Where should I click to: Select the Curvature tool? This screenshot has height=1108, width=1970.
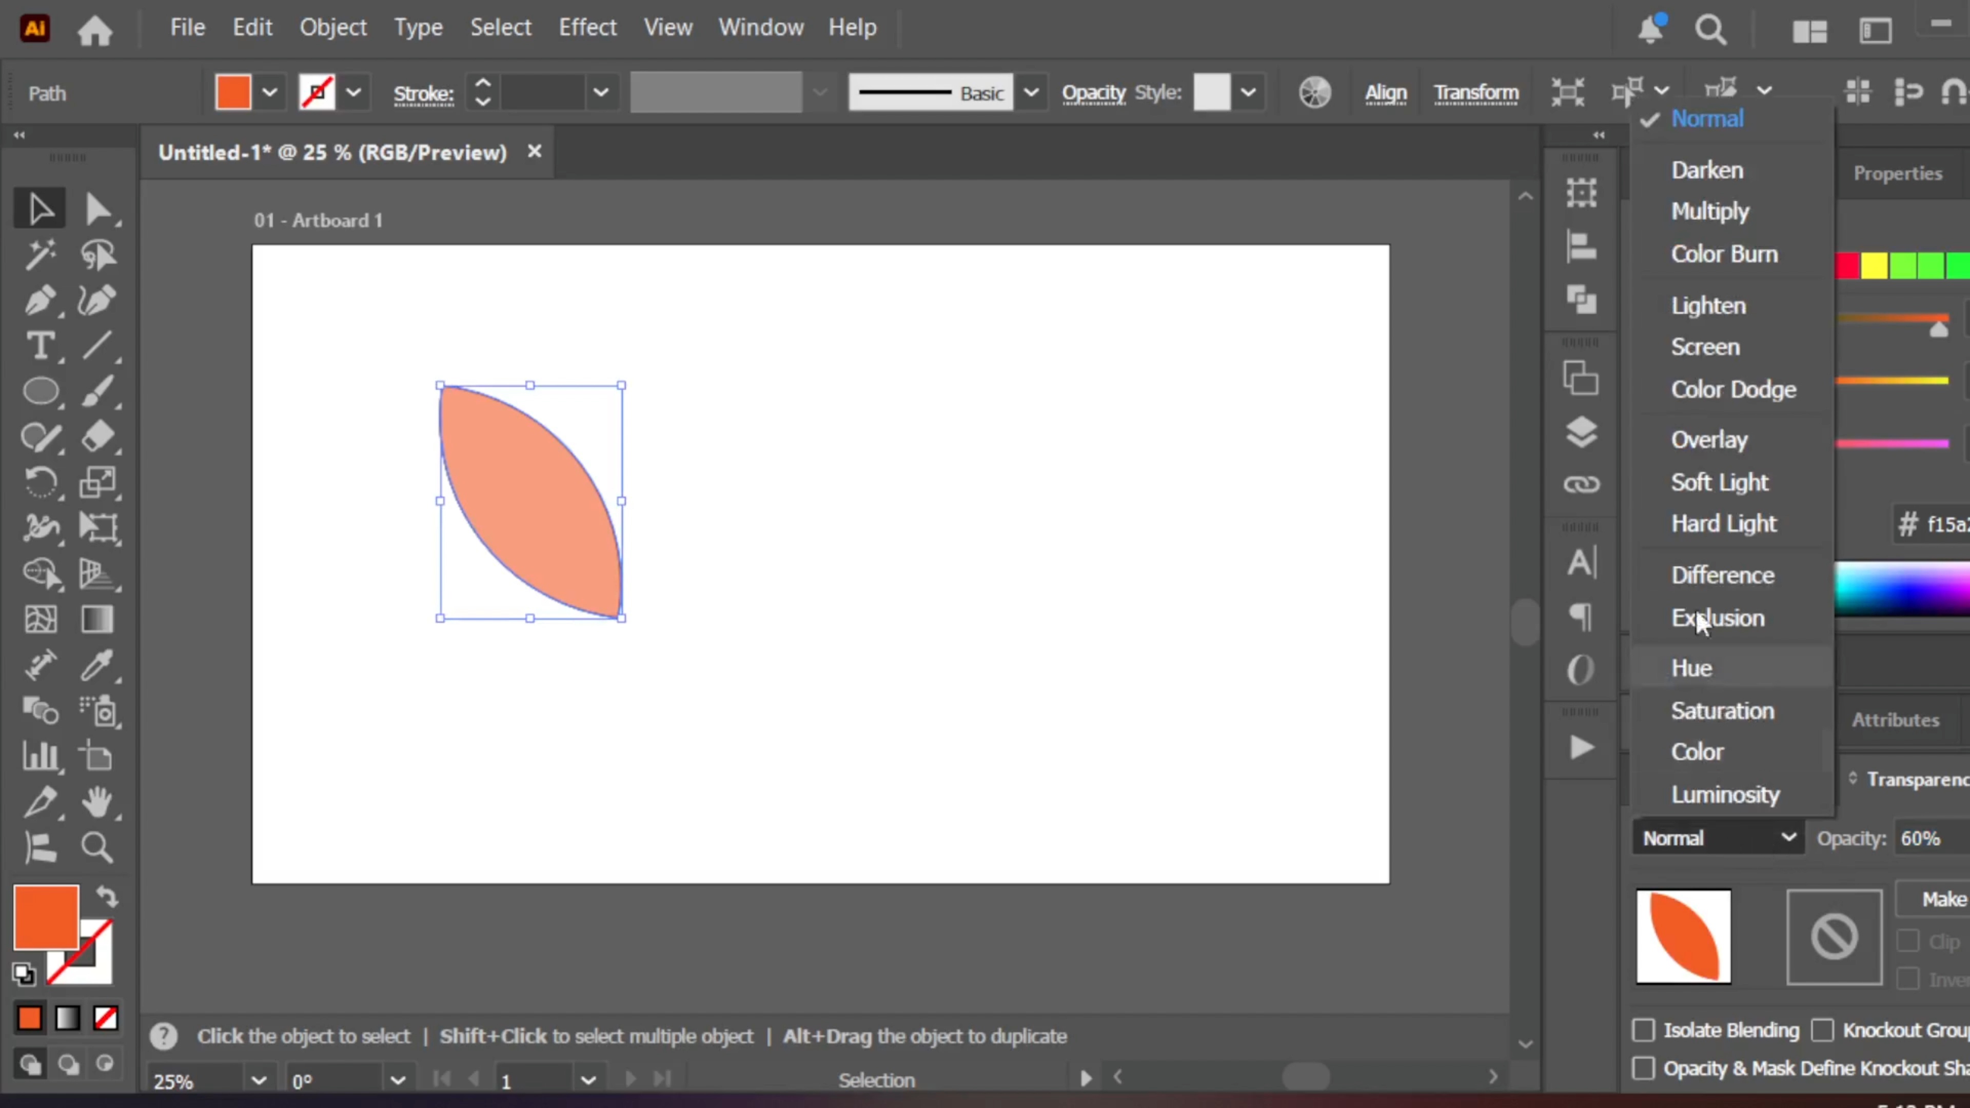[x=98, y=301]
